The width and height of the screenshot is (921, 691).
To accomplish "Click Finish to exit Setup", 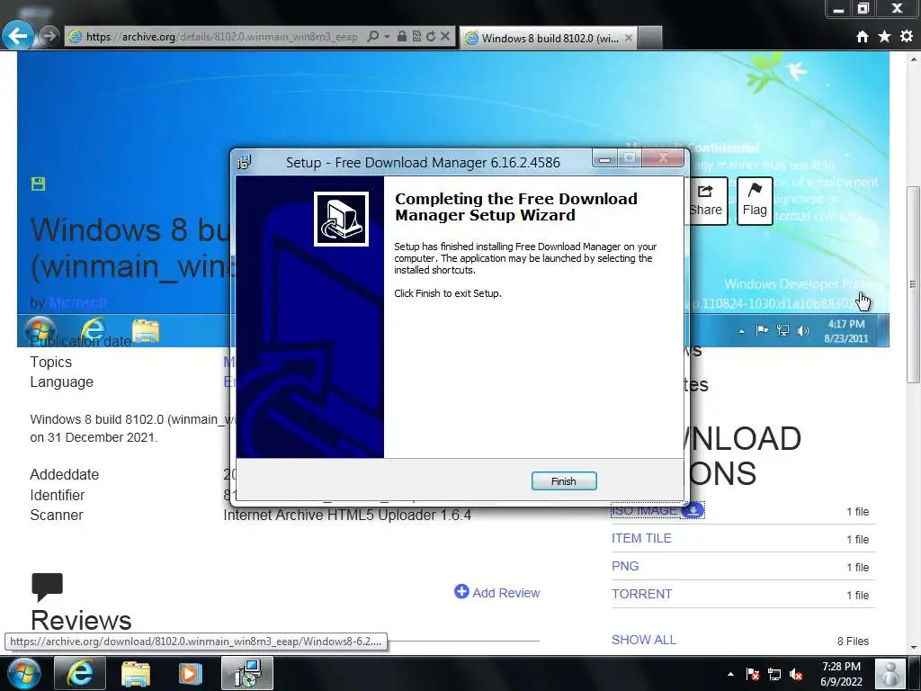I will (x=563, y=480).
